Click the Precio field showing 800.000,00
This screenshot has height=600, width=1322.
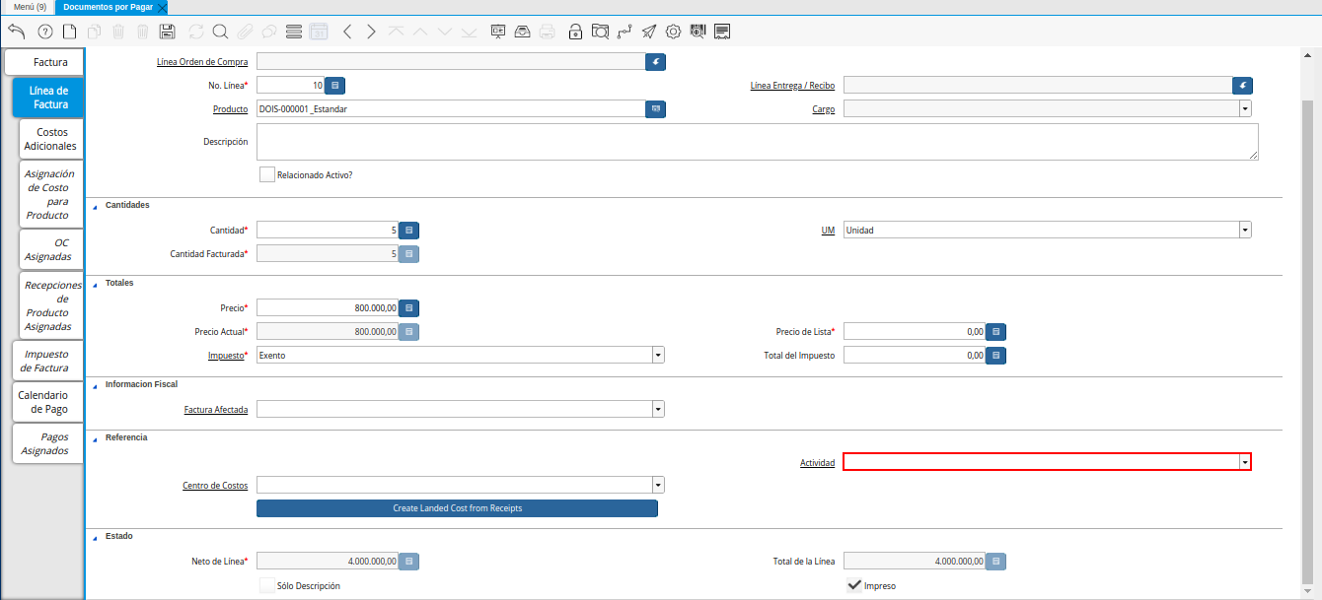click(328, 308)
